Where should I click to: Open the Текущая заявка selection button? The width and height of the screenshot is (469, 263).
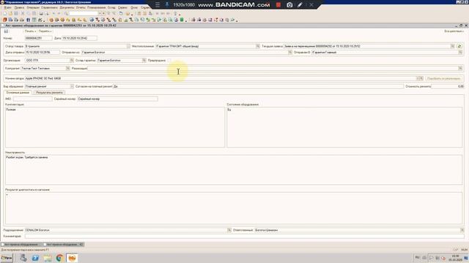tap(453, 46)
